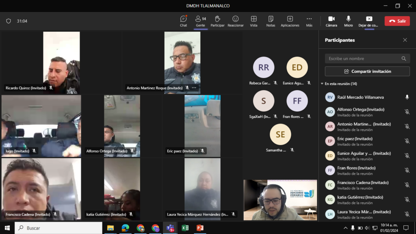This screenshot has width=416, height=234.
Task: Click the 'Escribe un nombre' search field
Action: pyautogui.click(x=364, y=58)
